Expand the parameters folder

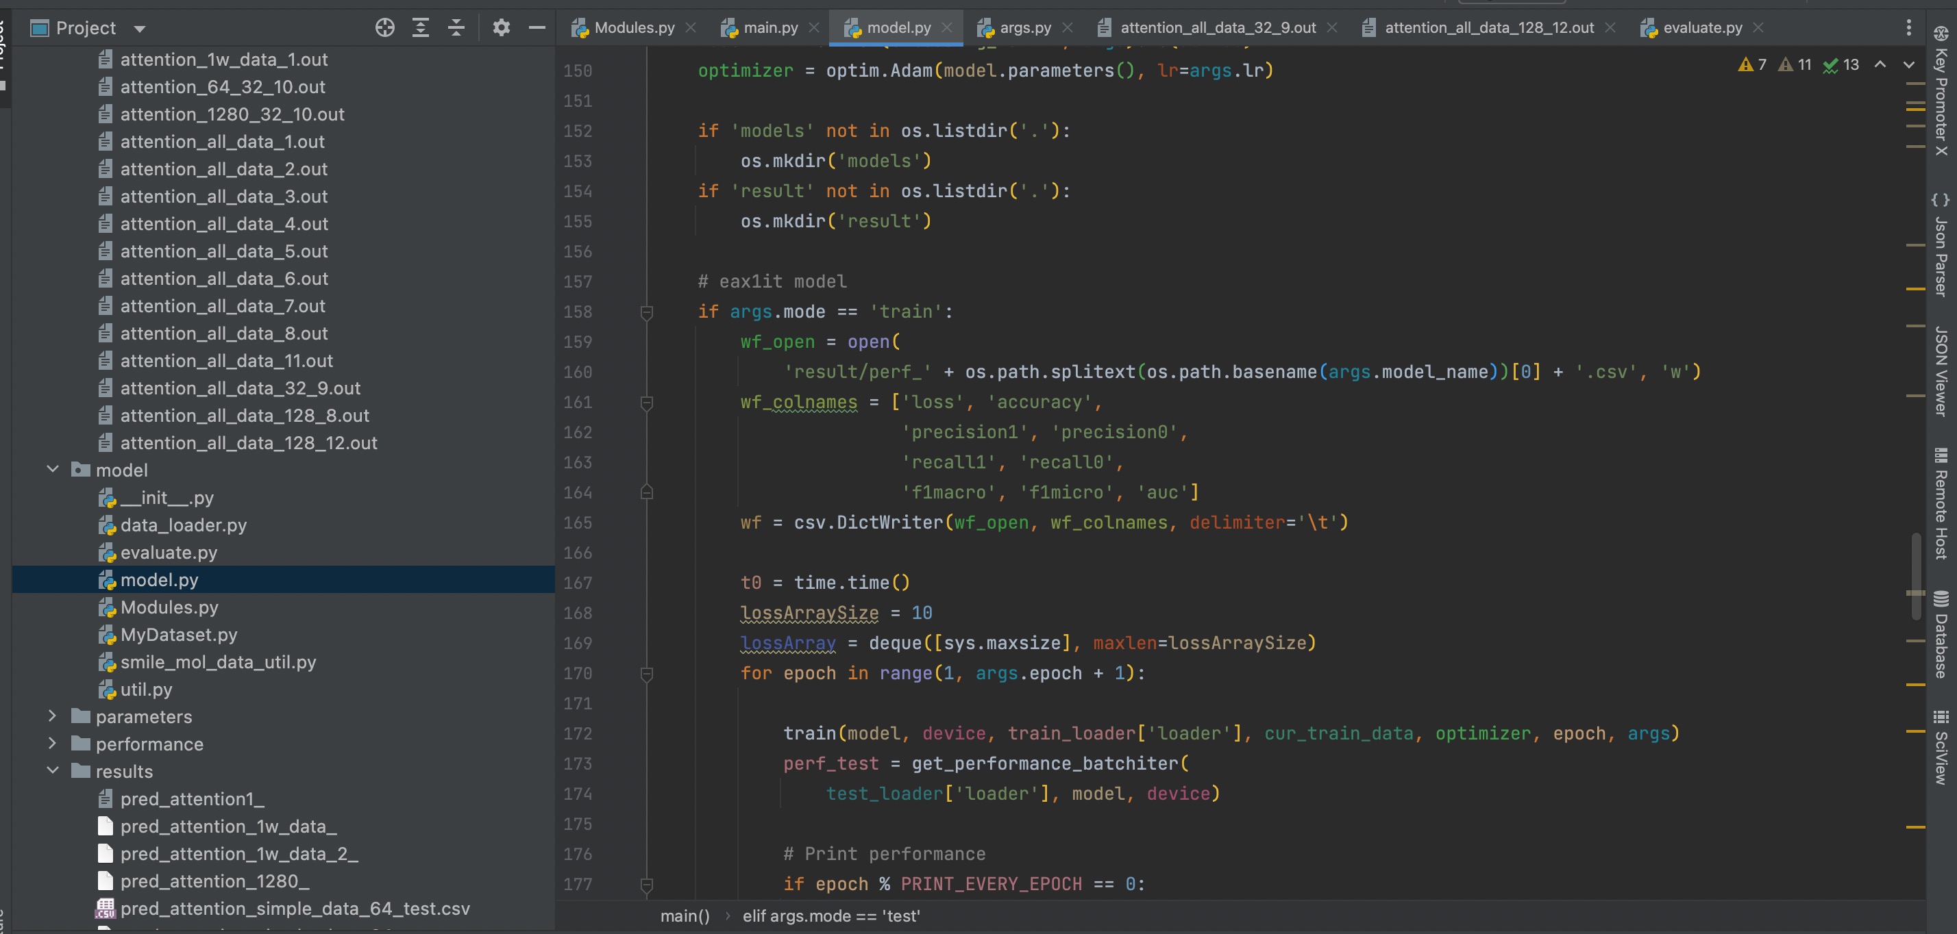coord(52,716)
